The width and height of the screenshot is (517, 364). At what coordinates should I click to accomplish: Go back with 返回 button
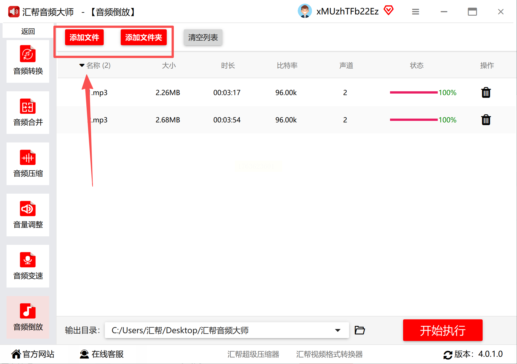28,31
